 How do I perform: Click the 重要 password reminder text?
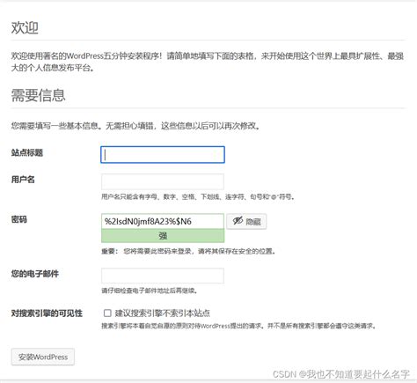pyautogui.click(x=188, y=251)
